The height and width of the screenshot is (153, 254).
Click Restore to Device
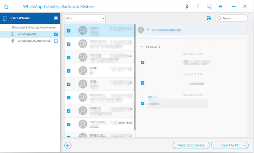pos(191,145)
